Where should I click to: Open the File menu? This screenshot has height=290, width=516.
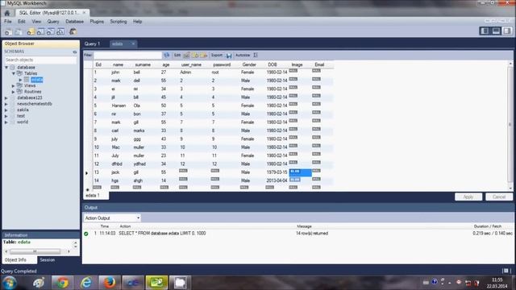[8, 22]
